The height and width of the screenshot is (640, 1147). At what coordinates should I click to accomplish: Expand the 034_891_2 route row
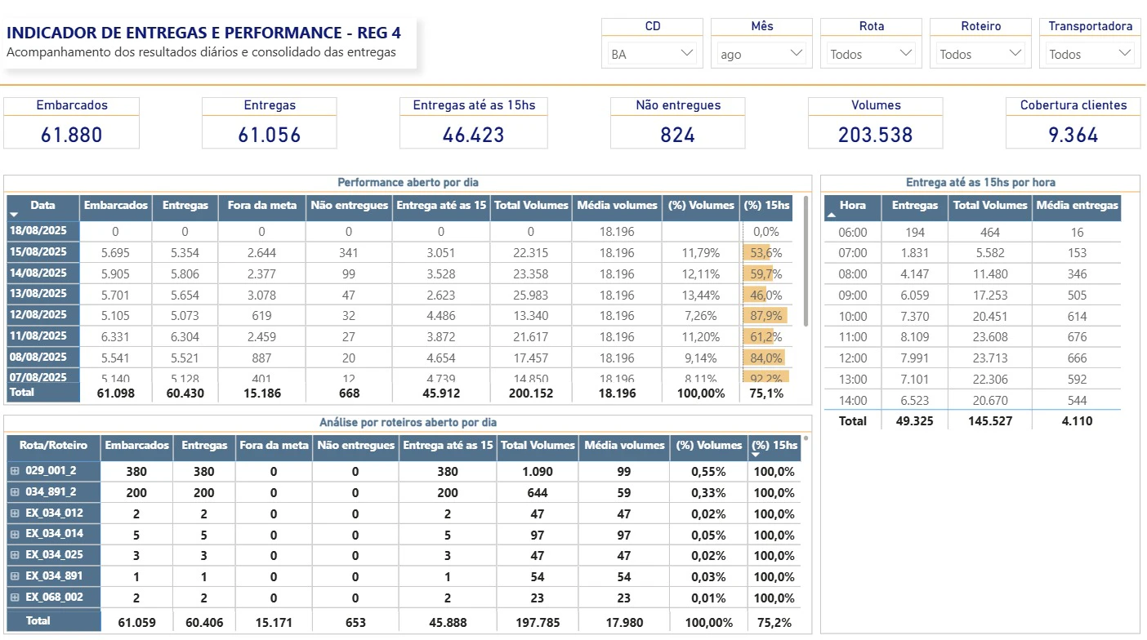[15, 492]
